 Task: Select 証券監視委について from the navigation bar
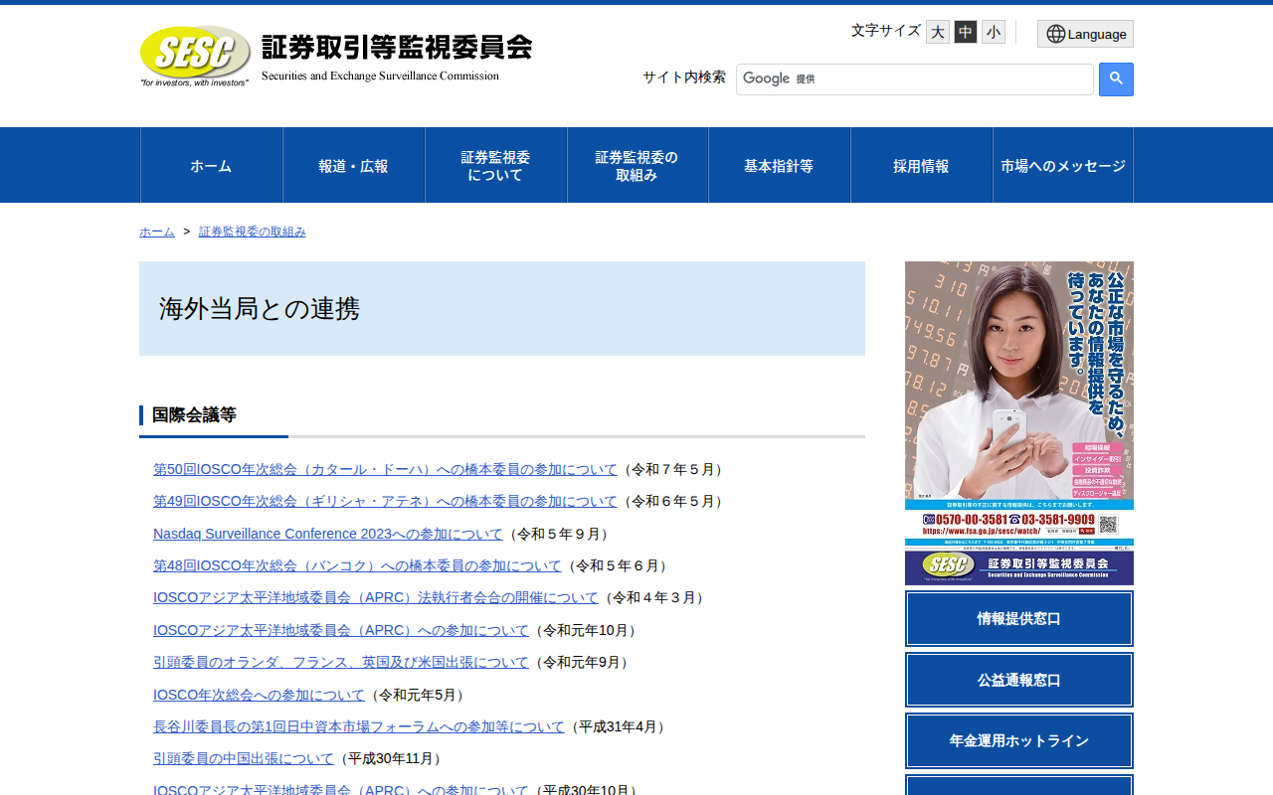tap(495, 165)
